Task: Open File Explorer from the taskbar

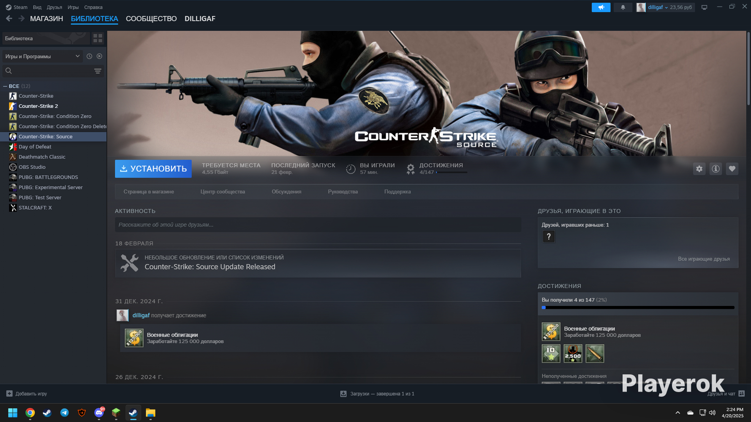Action: click(151, 413)
